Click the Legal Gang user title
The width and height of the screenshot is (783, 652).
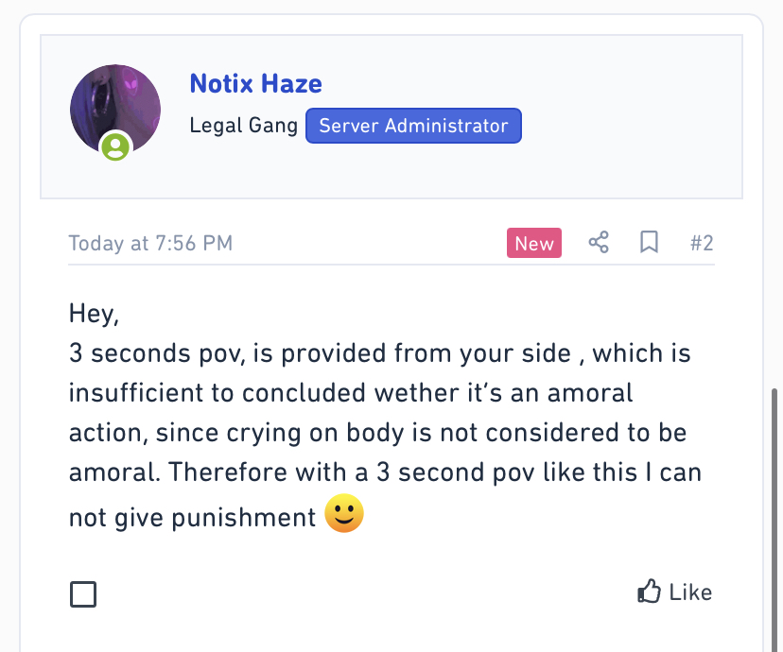tap(244, 126)
